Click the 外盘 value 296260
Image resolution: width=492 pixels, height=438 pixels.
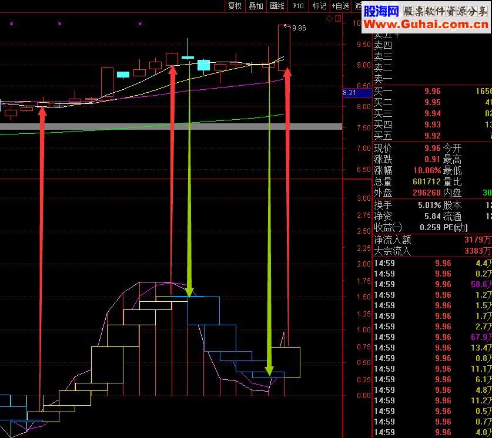coord(427,193)
